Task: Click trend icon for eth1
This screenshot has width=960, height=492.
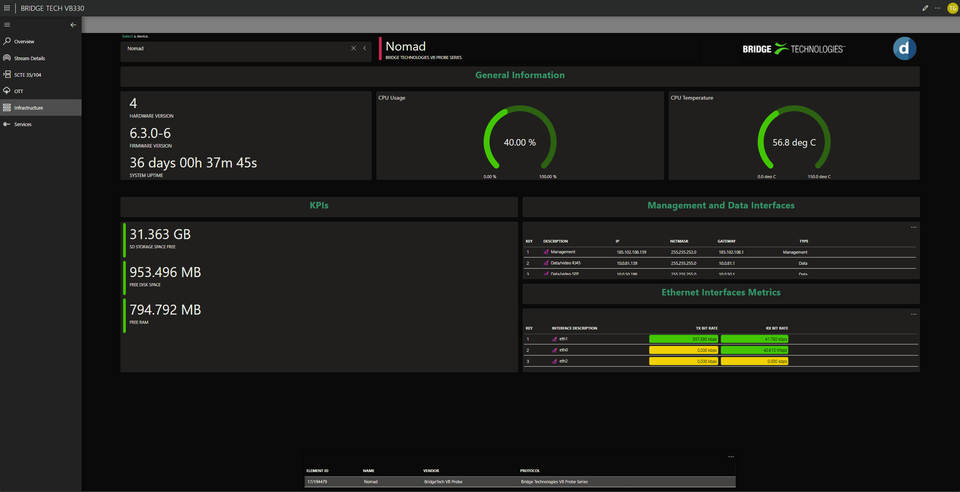Action: [554, 339]
